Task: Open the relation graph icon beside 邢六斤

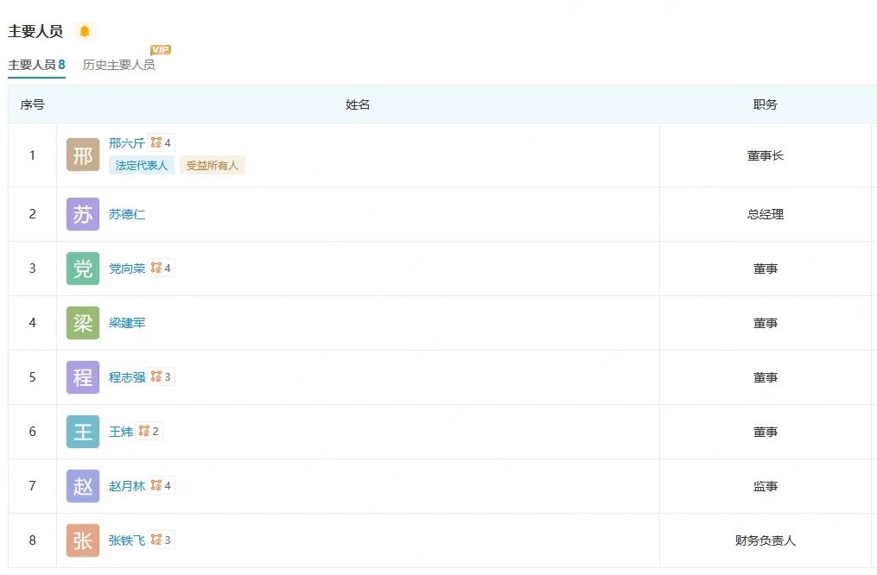Action: [x=161, y=143]
